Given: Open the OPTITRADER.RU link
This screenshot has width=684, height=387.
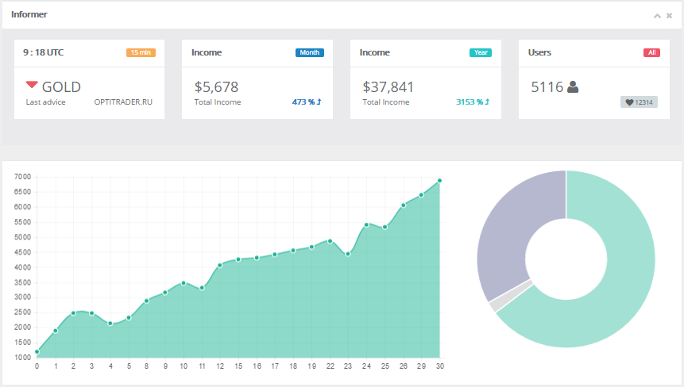Looking at the screenshot, I should (x=123, y=102).
